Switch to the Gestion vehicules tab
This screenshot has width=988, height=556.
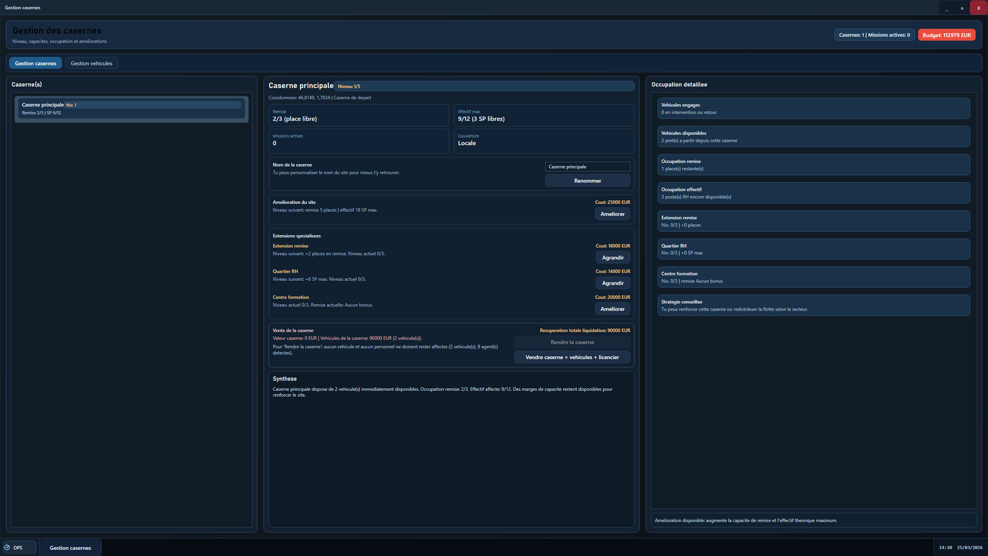[x=91, y=63]
